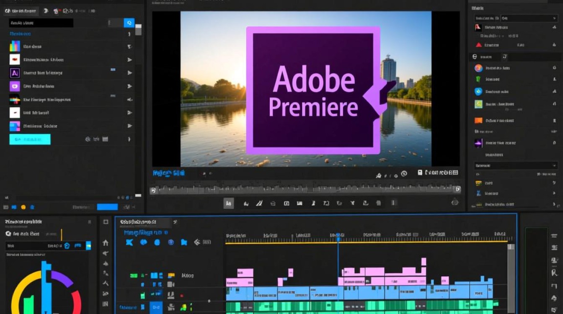
Task: Open the dropdown below the purple starburst row
Action: 516,165
